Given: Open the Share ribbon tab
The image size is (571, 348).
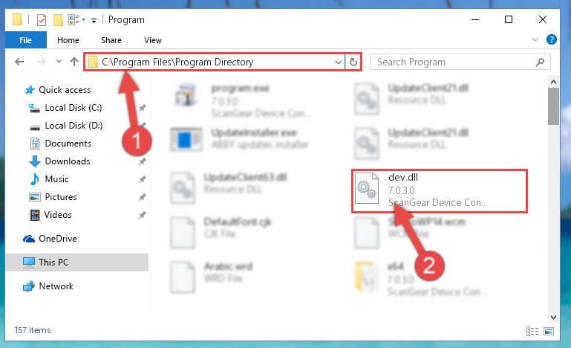Looking at the screenshot, I should pyautogui.click(x=111, y=40).
